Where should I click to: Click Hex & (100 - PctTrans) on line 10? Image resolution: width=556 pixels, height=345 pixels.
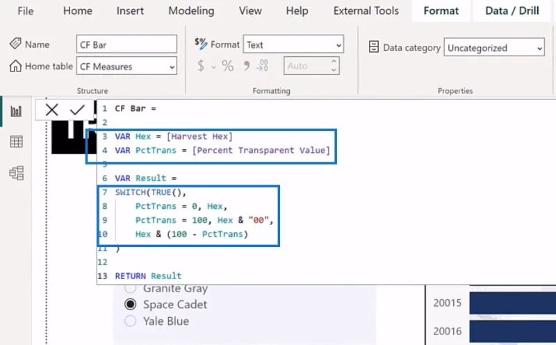(192, 234)
